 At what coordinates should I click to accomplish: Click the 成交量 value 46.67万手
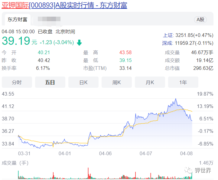click(202, 52)
